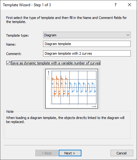Select the Comment field with 2 curves text
The image size is (137, 160).
pos(87,53)
